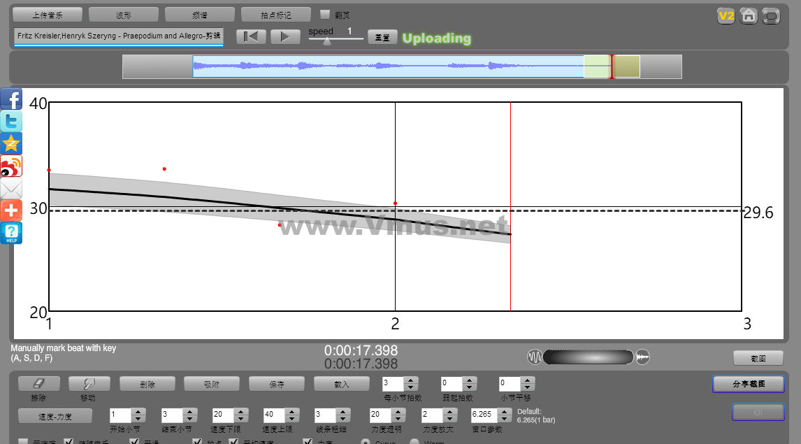Click the yellow V2 version icon
801x444 pixels.
click(726, 15)
